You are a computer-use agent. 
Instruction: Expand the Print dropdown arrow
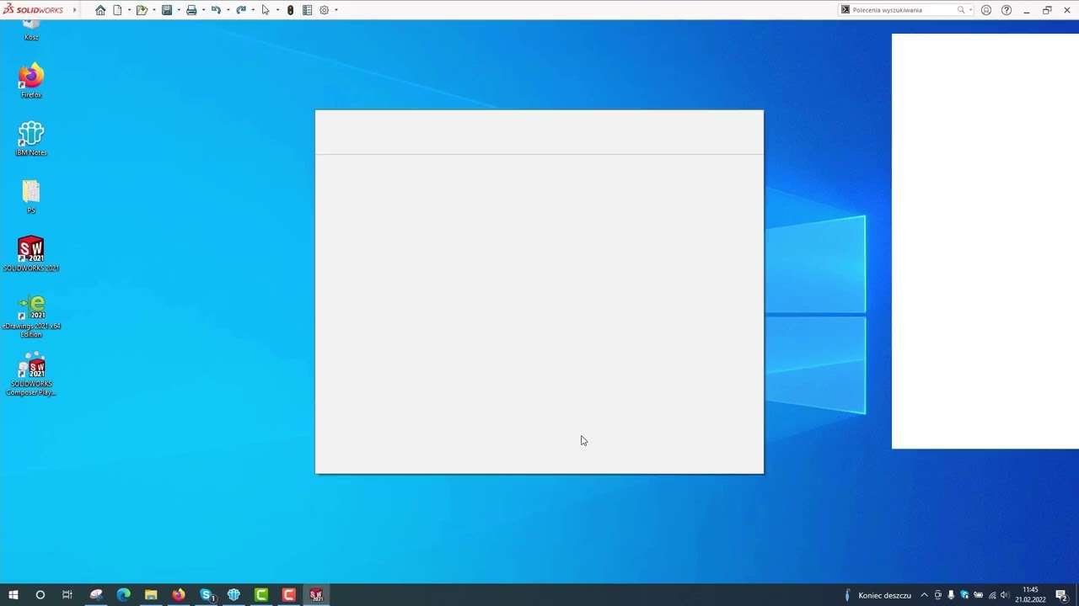pyautogui.click(x=203, y=10)
